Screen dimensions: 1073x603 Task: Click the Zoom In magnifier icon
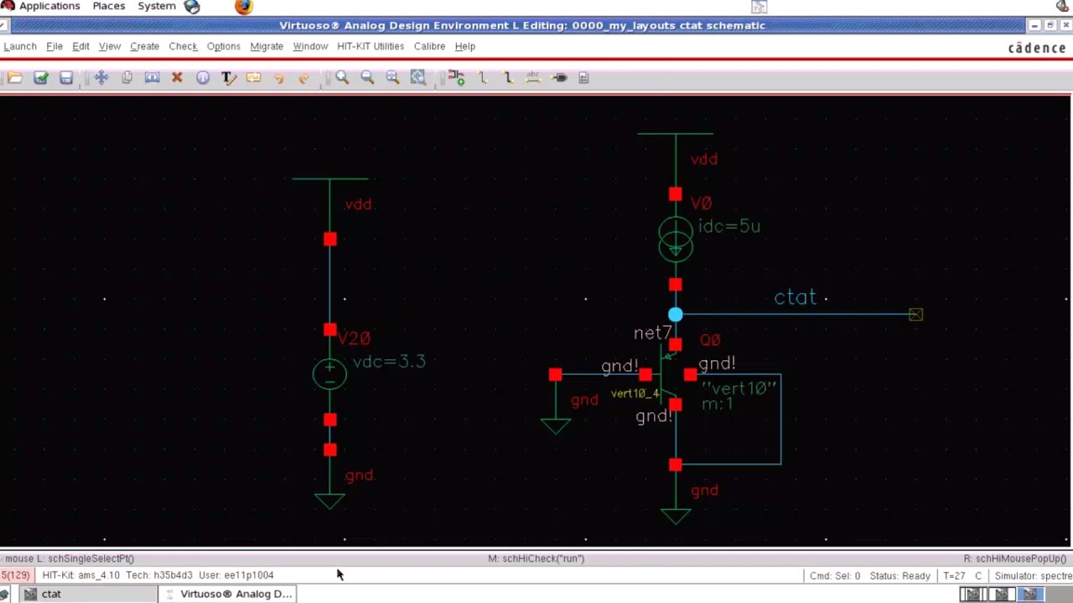click(342, 78)
